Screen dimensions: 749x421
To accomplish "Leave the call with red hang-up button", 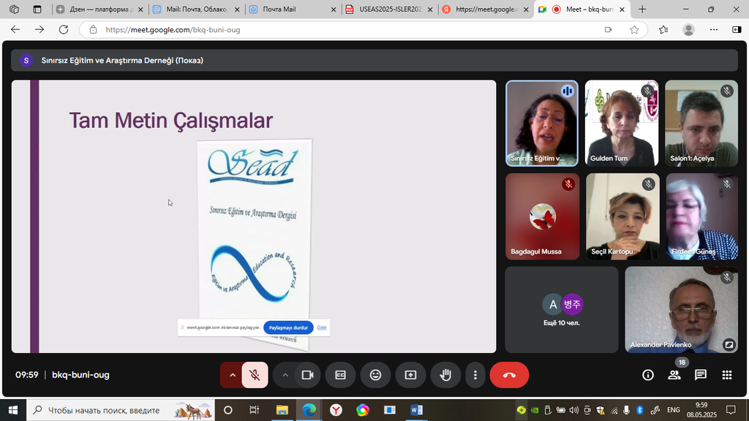I will click(x=509, y=375).
